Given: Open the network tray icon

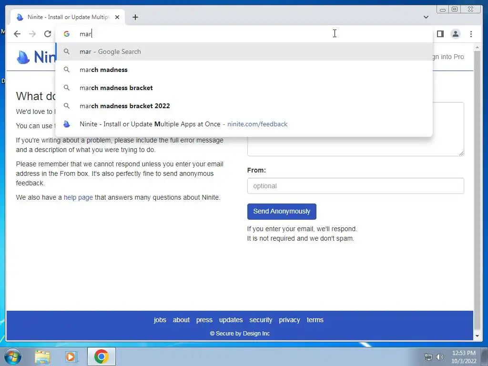Looking at the screenshot, I should (428, 357).
